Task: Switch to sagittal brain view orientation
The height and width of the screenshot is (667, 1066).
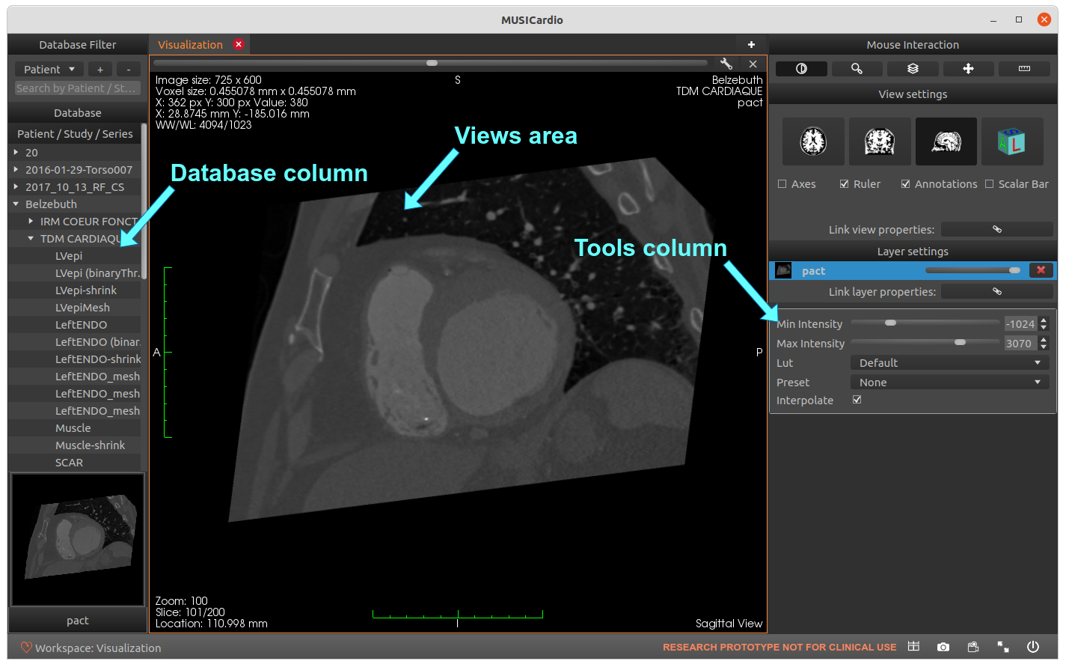Action: tap(946, 141)
